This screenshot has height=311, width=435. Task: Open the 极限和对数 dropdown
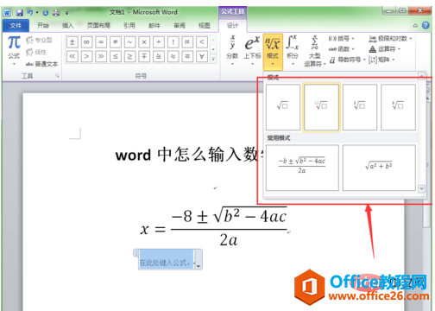pos(390,39)
